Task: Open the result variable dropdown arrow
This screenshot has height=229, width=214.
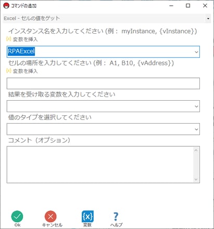Action: pos(196,106)
